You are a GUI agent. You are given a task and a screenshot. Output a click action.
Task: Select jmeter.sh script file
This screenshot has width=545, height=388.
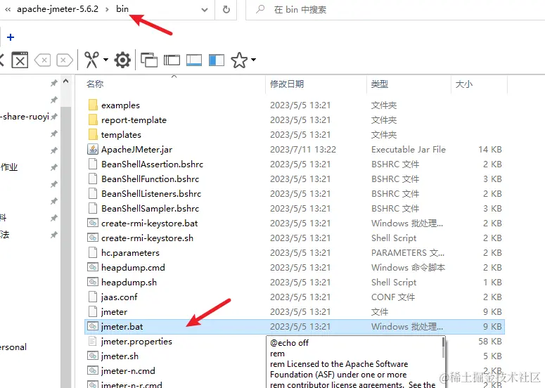[120, 356]
